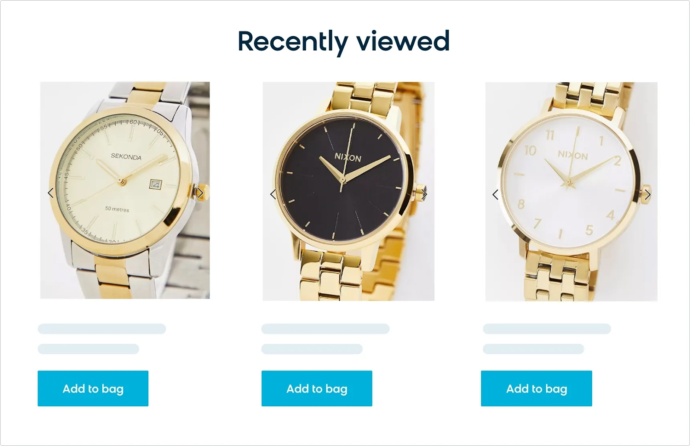
Task: View previous image of white-dial Nixon watch
Action: (495, 195)
